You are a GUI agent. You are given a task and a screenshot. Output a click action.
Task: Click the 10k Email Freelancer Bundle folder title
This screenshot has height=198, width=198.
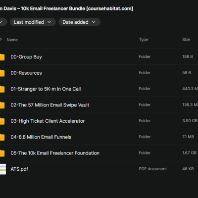coord(66,8)
